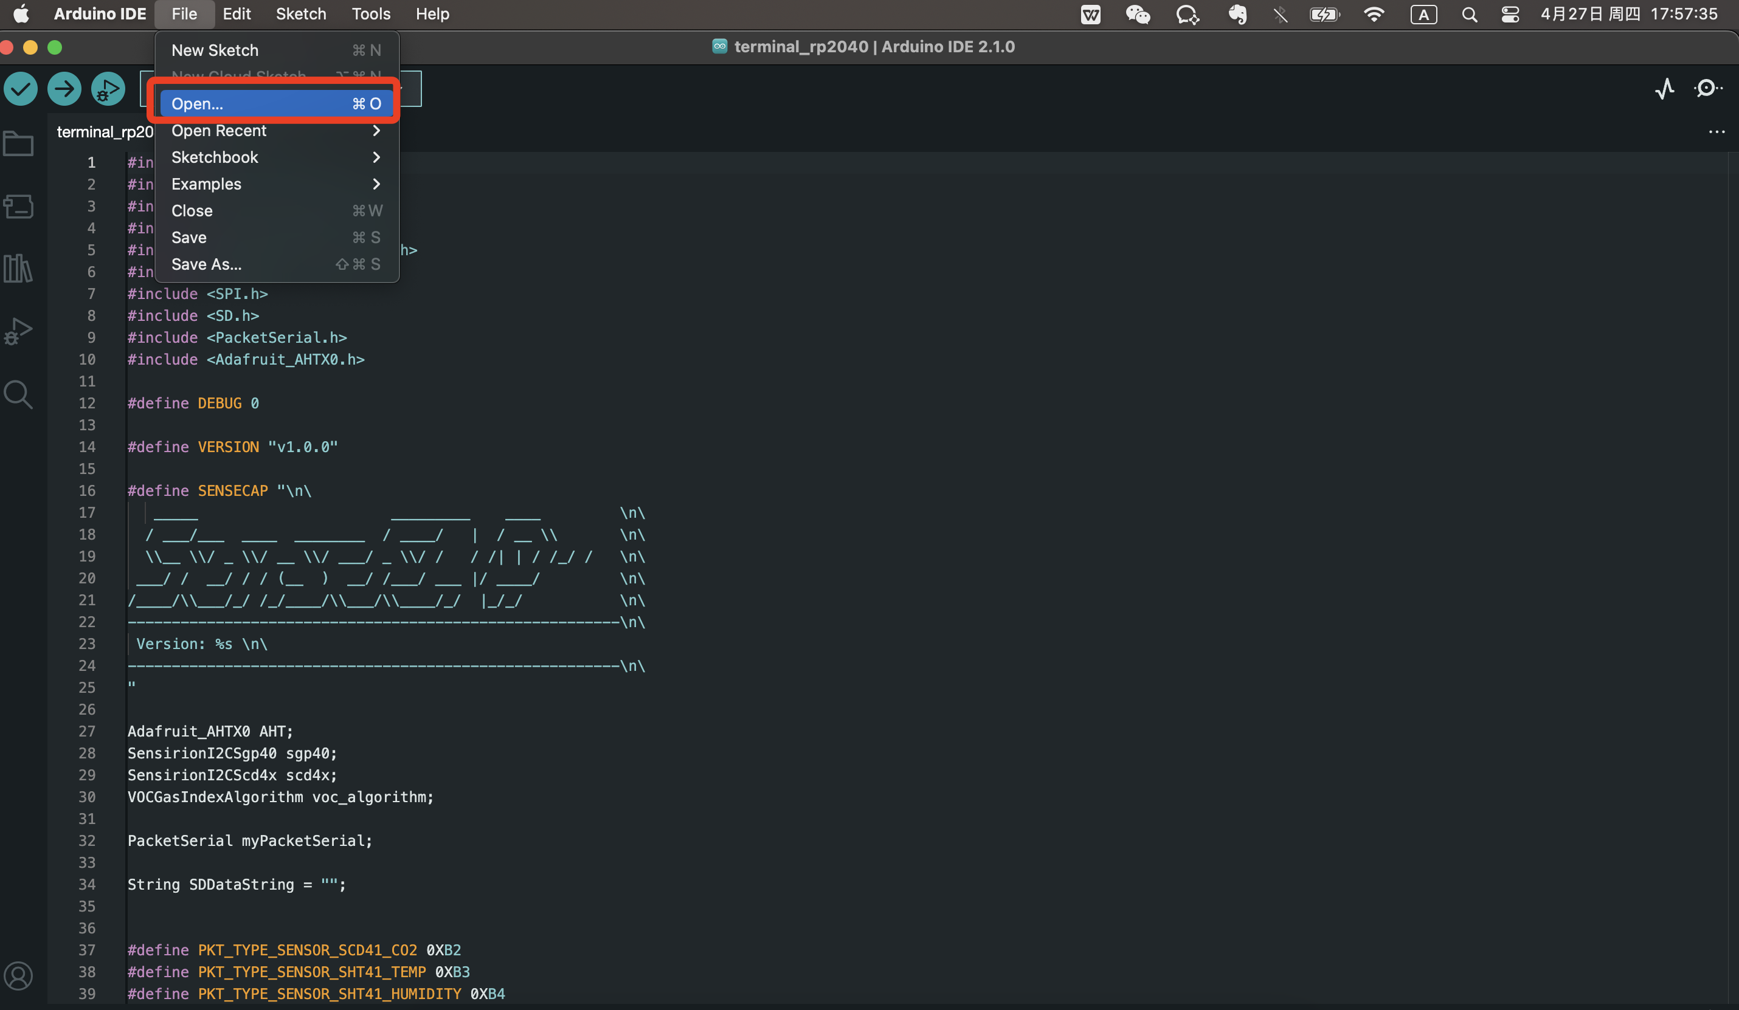Viewport: 1739px width, 1010px height.
Task: Select Save in the File menu
Action: (x=277, y=238)
